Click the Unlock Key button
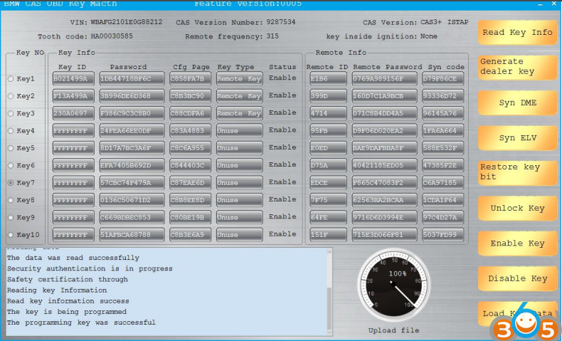Screen dimensions: 562x341 (517, 209)
